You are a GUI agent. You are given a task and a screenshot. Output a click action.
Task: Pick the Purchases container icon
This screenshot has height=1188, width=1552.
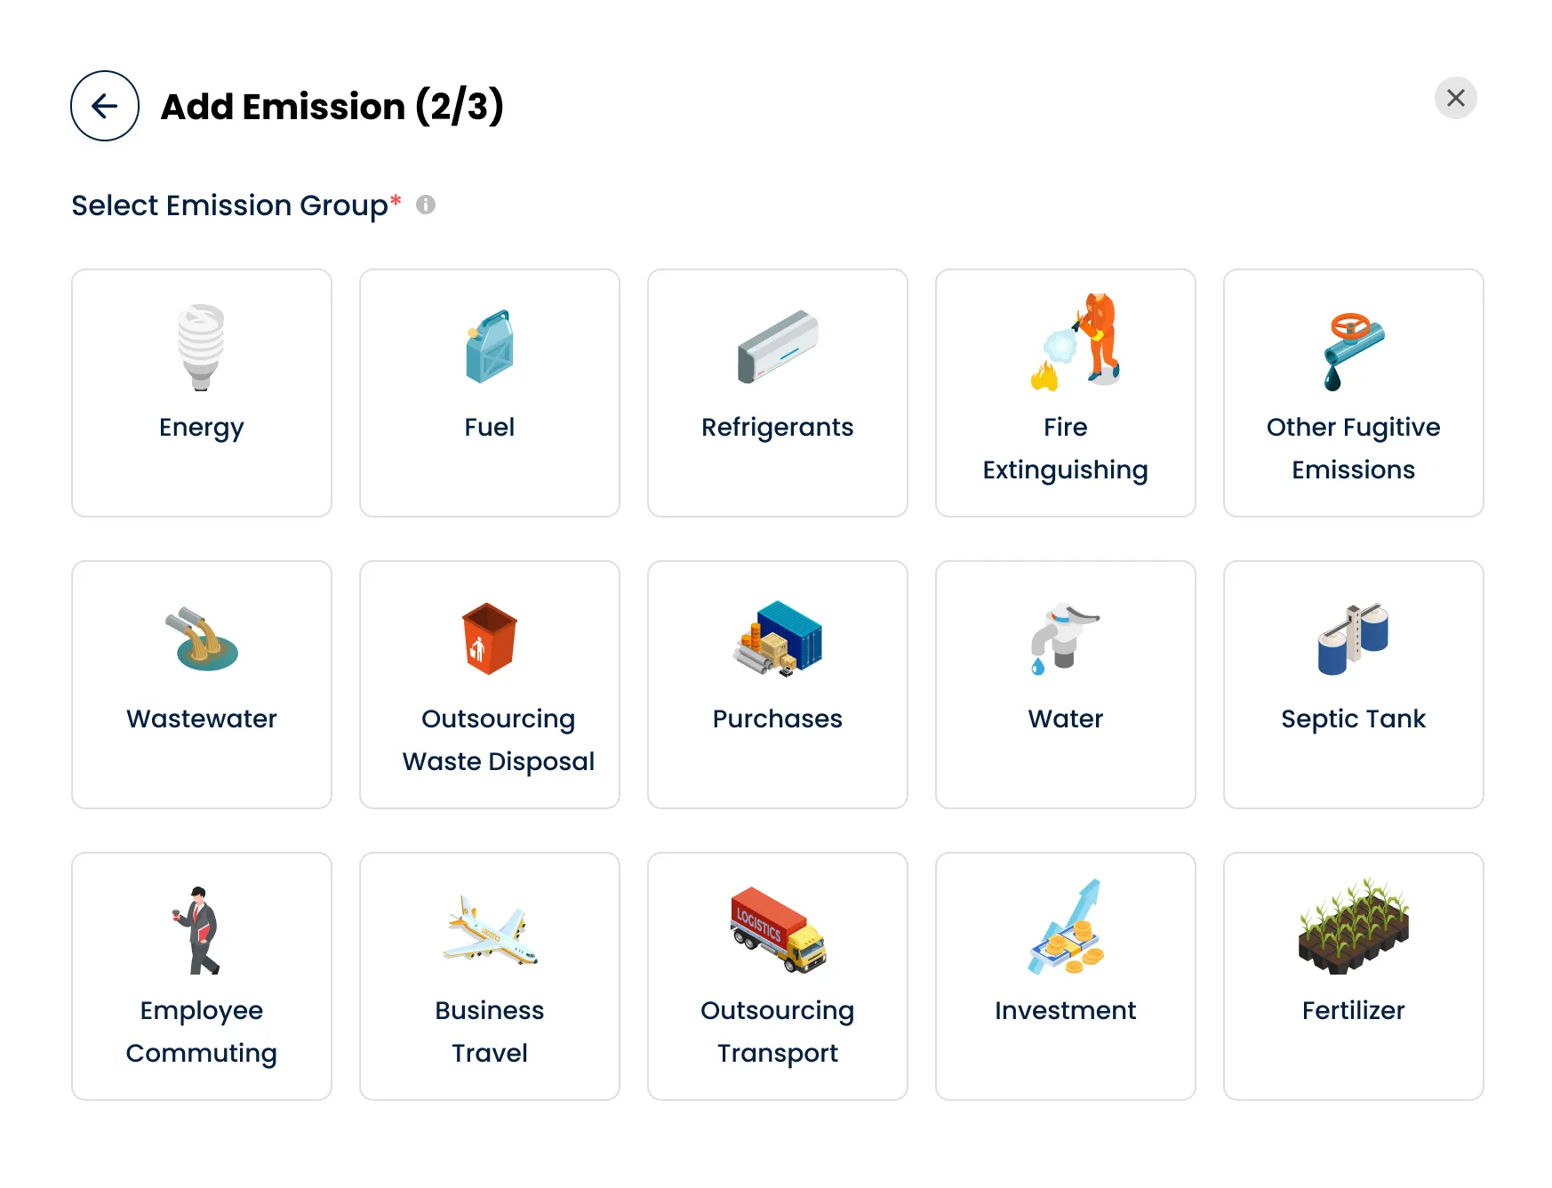coord(778,638)
